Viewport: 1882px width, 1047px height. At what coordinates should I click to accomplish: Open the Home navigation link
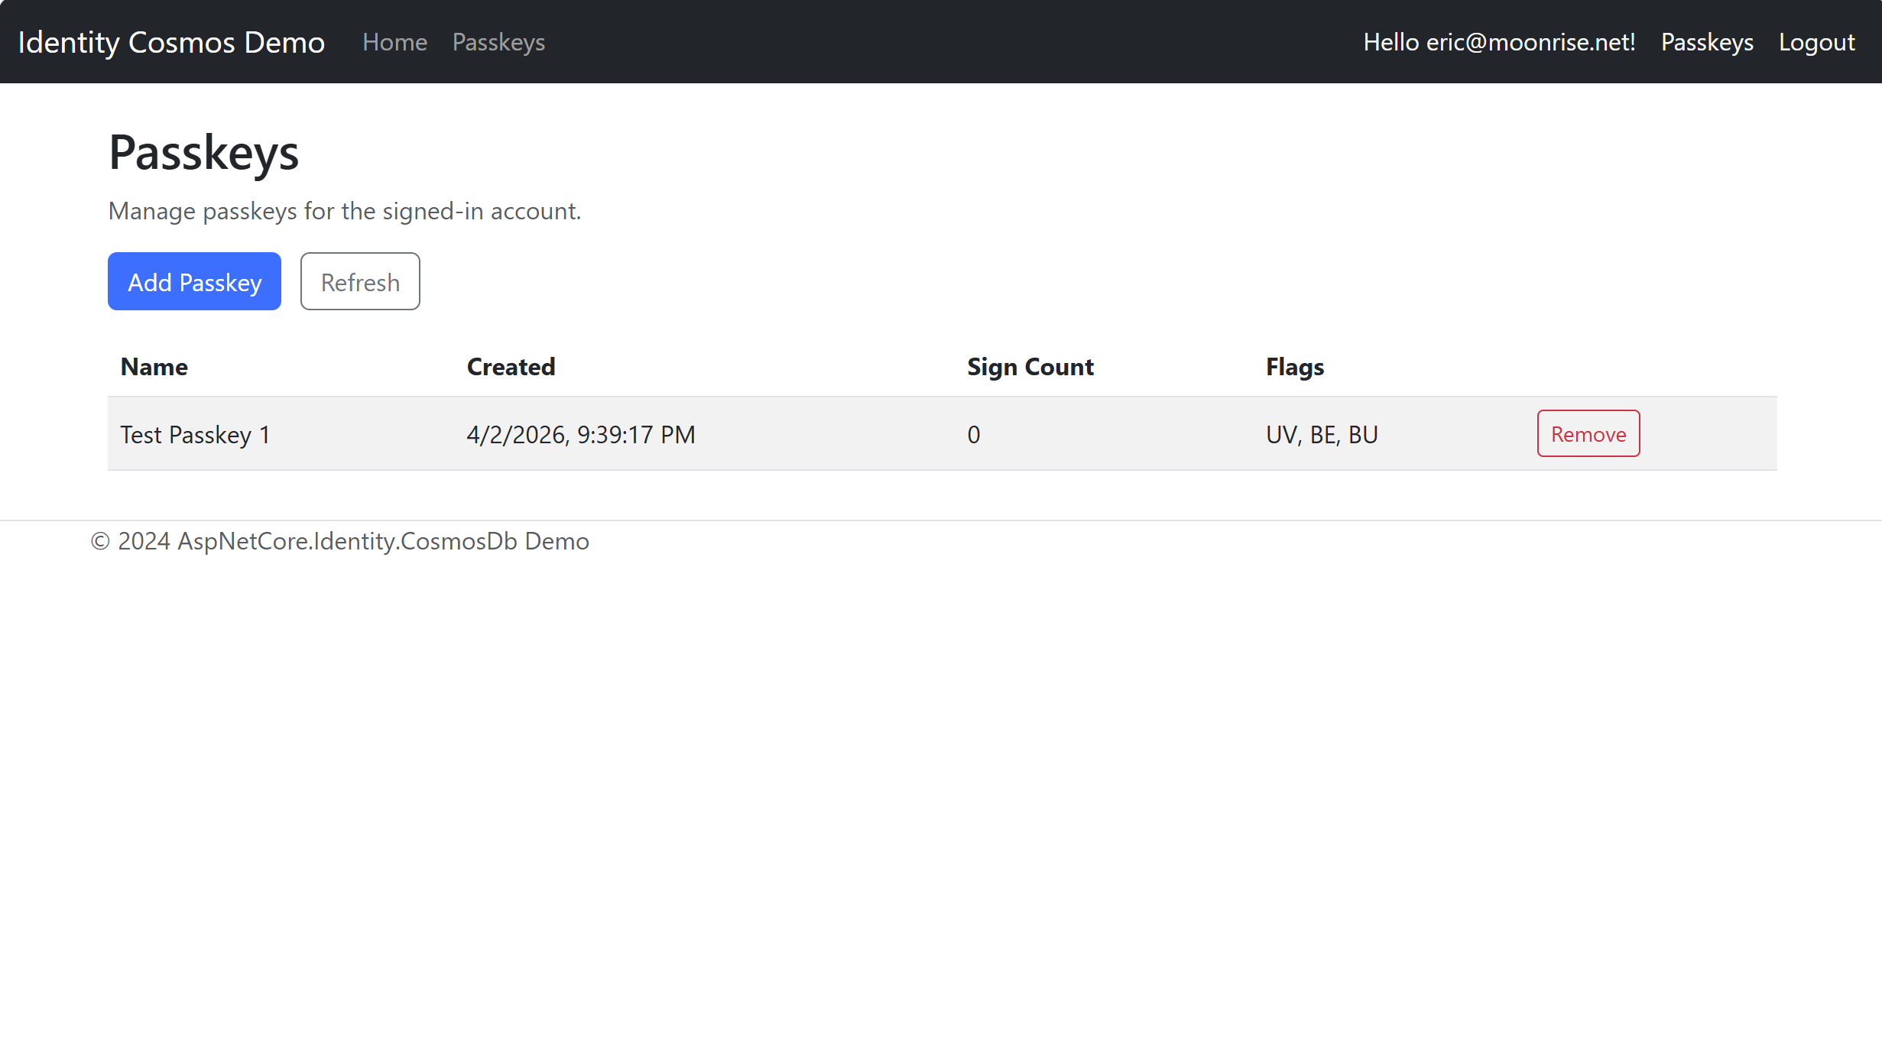coord(394,42)
